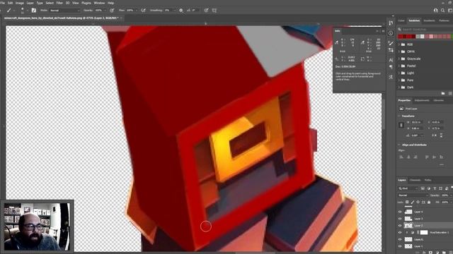Toggle lock position icon in Layers panel
This screenshot has width=453, height=254.
tap(418, 202)
